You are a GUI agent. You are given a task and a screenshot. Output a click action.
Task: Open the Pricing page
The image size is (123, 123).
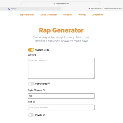[82, 15]
